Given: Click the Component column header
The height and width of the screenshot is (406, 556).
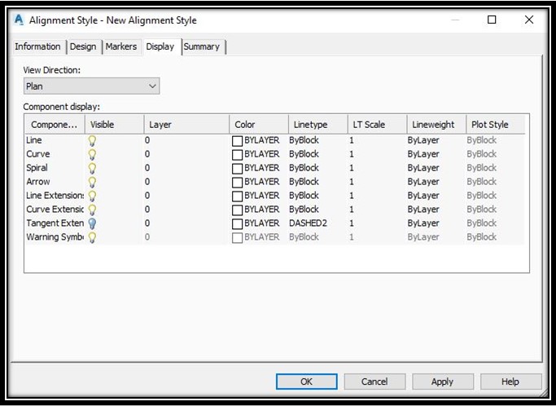Looking at the screenshot, I should pos(55,124).
